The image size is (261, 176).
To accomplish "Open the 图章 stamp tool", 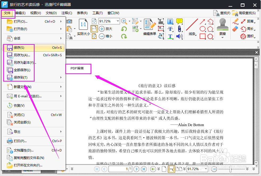I will pyautogui.click(x=223, y=28).
